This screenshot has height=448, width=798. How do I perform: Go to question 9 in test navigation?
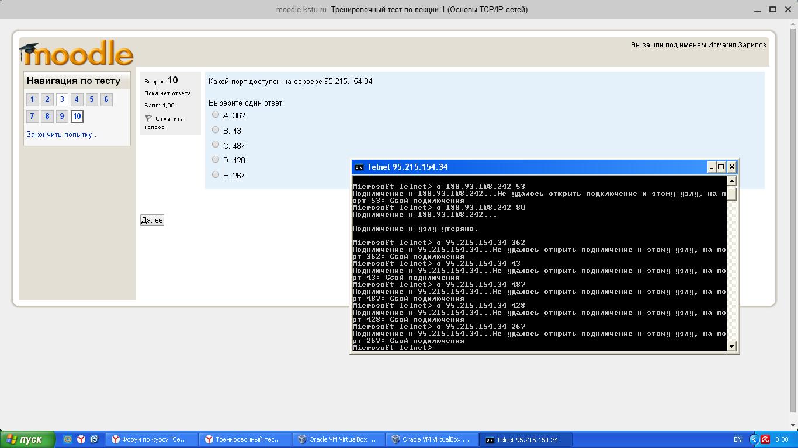pos(62,117)
